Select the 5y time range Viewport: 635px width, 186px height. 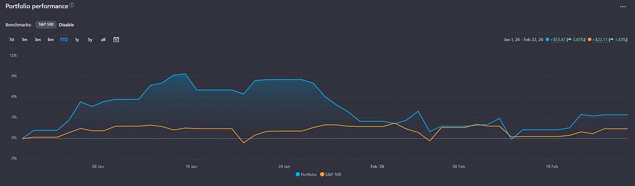coord(90,40)
